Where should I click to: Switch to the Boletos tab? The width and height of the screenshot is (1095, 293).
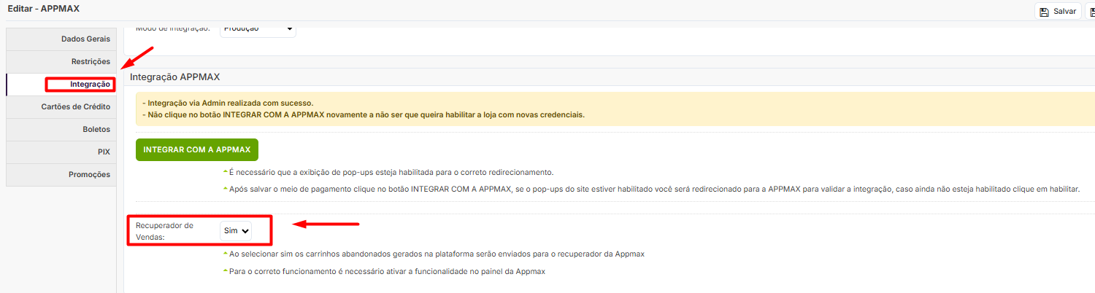tap(61, 129)
